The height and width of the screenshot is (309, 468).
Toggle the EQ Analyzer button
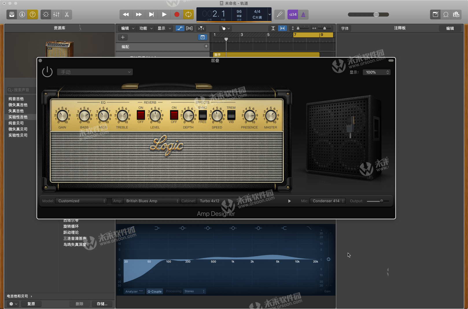tap(134, 291)
